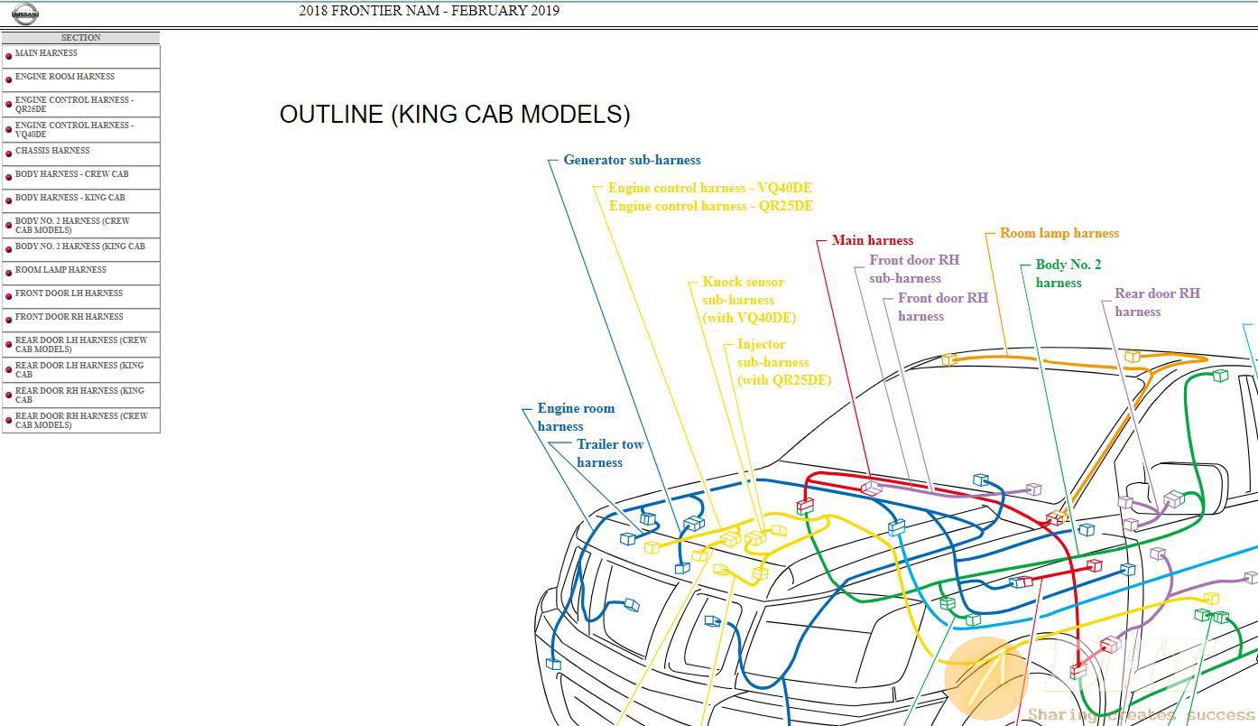Image resolution: width=1258 pixels, height=726 pixels.
Task: Click the Generator sub-harness label
Action: (632, 160)
